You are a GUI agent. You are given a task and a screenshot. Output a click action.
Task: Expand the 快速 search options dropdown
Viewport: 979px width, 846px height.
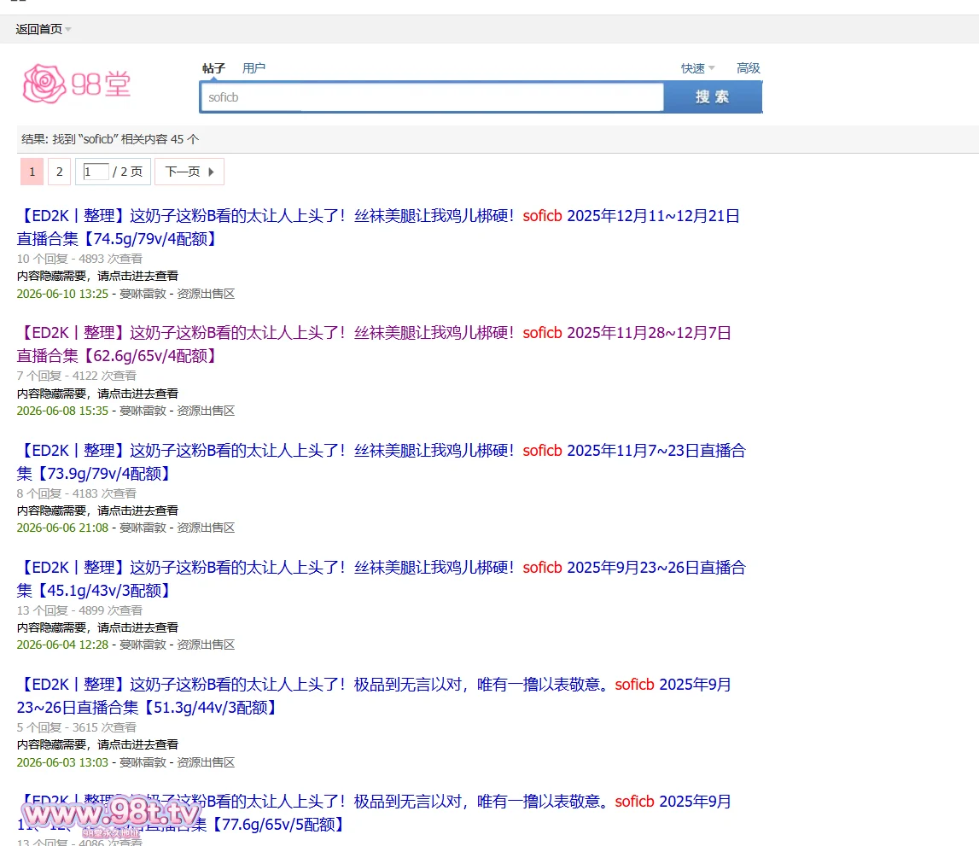coord(697,68)
